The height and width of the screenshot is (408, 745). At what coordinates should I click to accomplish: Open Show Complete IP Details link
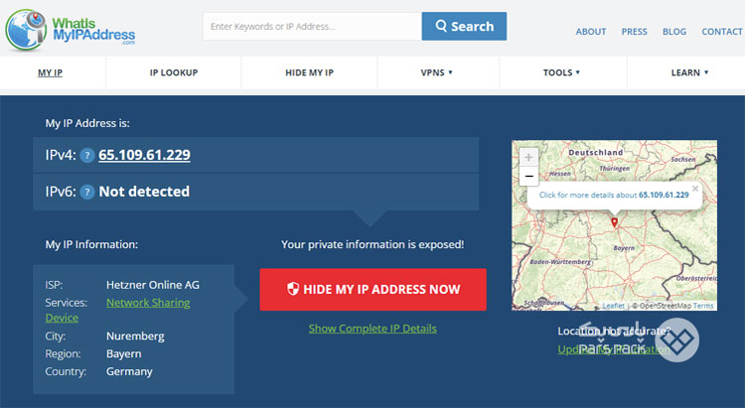372,329
